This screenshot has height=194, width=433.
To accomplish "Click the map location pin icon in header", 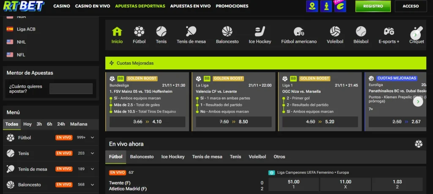I will pos(312,6).
